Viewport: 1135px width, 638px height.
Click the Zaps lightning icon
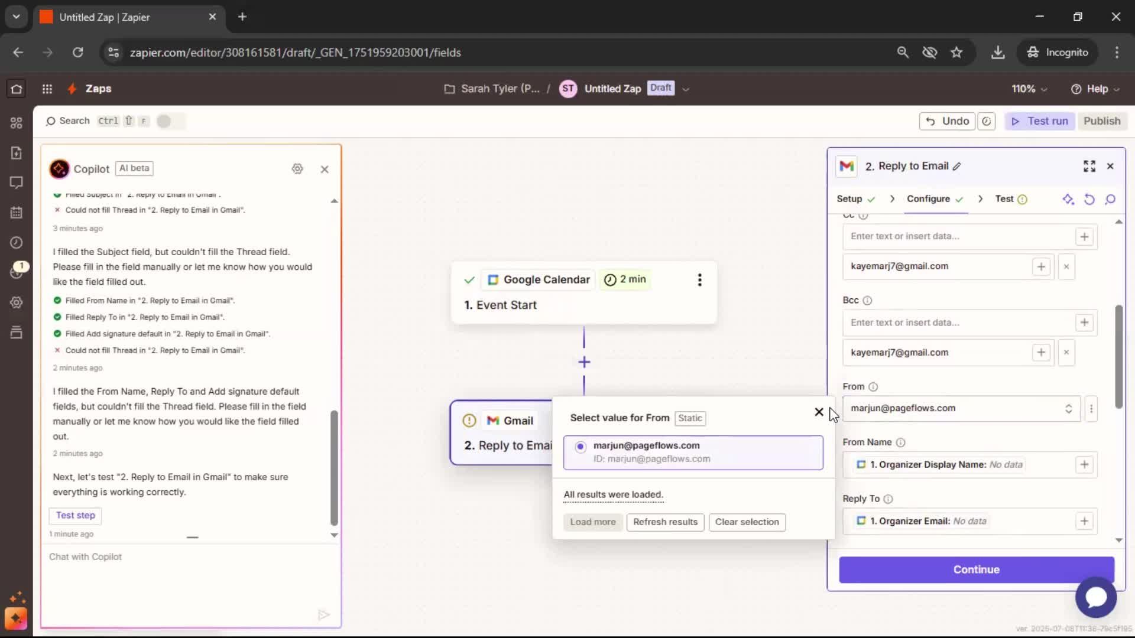pos(72,89)
